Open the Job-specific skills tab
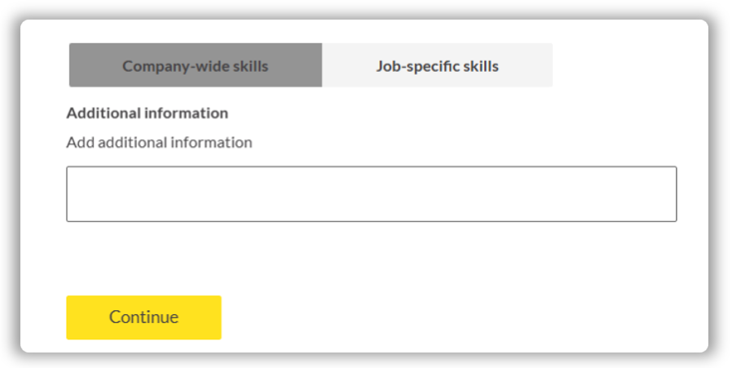732x368 pixels. pyautogui.click(x=438, y=65)
